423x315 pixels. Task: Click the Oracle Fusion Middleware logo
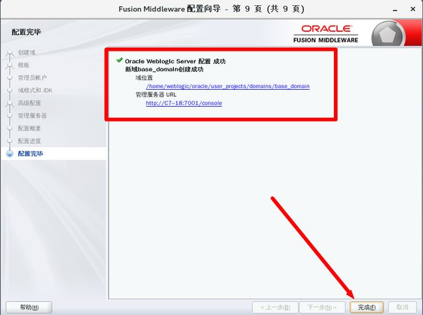pos(325,34)
